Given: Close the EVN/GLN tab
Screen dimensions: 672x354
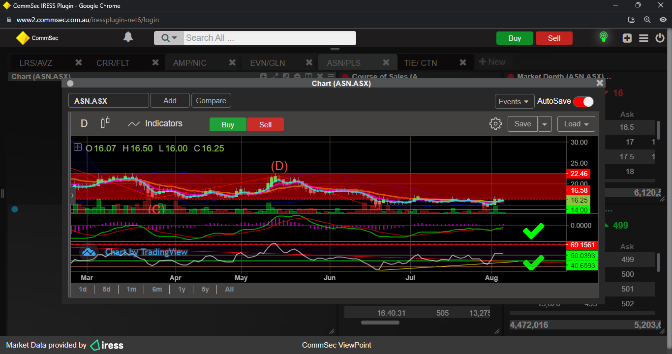Looking at the screenshot, I should 309,62.
